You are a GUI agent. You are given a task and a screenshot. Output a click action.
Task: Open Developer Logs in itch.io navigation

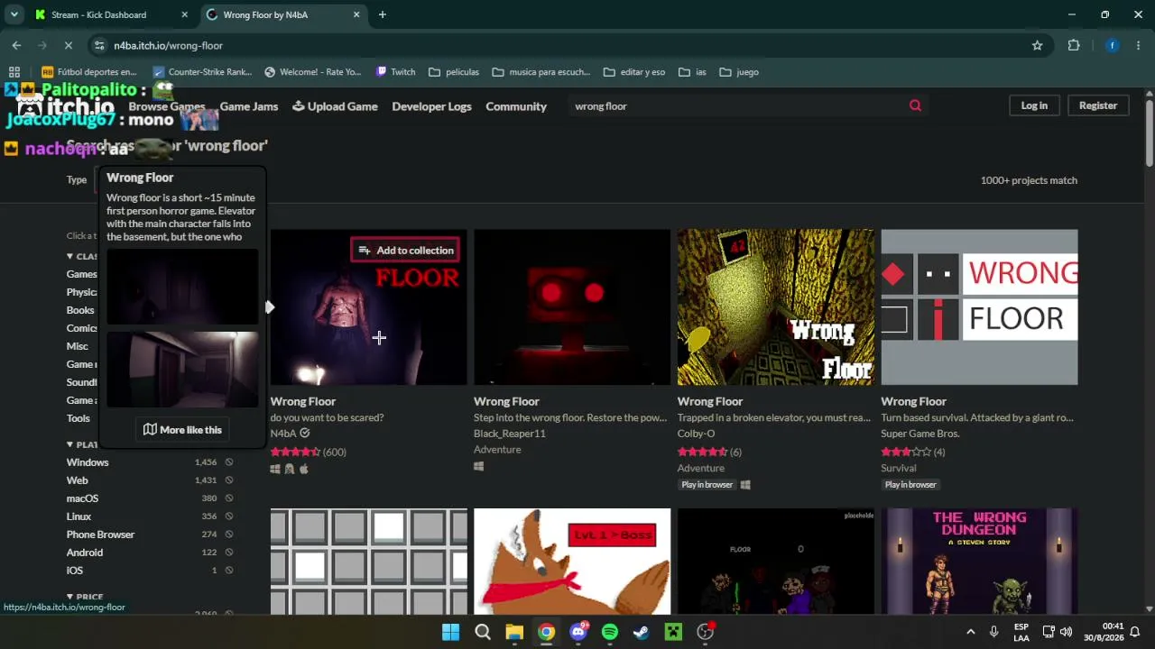(431, 106)
